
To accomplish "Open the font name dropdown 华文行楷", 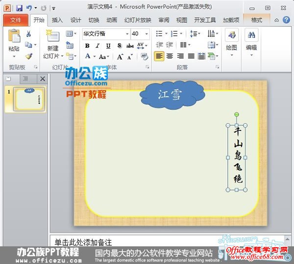I will pos(127,34).
